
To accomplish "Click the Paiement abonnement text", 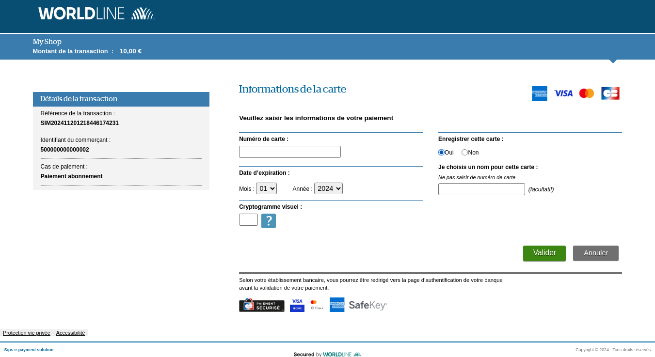I will coord(72,176).
